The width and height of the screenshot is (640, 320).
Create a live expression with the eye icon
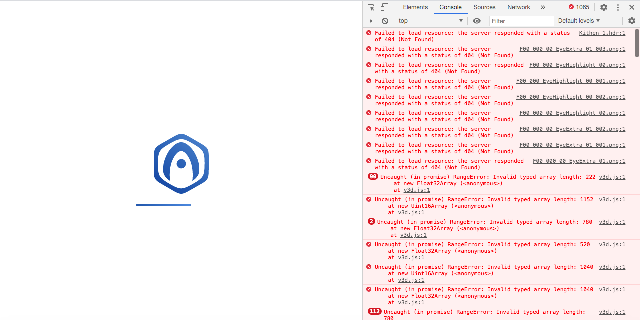tap(477, 21)
